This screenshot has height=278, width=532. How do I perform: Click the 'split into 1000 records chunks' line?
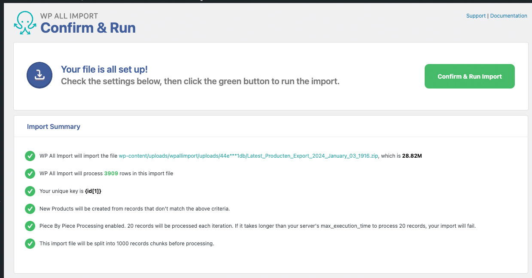coord(127,244)
